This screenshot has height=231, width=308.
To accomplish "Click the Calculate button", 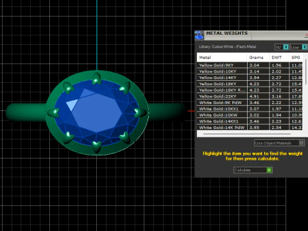I will point(253,170).
